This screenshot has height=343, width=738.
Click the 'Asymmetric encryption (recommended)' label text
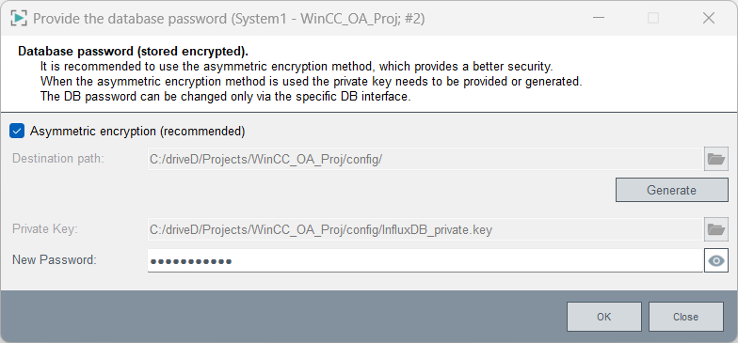[x=137, y=132]
